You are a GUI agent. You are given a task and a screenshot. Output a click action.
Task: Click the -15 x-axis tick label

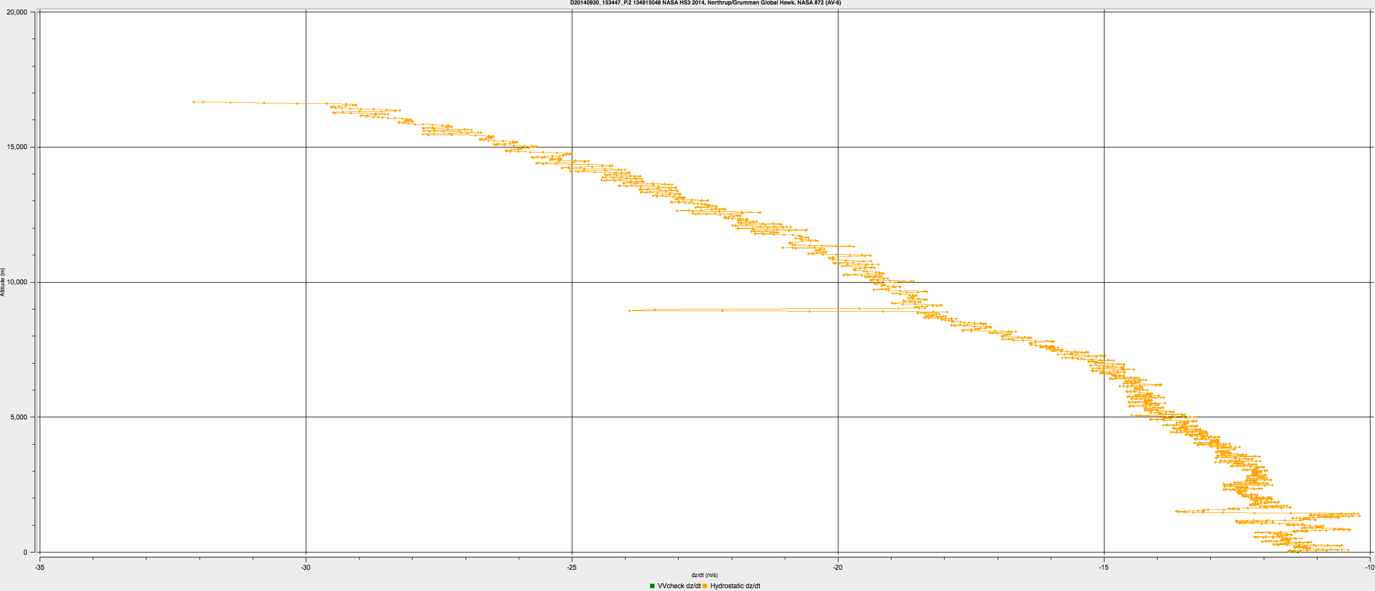1104,568
